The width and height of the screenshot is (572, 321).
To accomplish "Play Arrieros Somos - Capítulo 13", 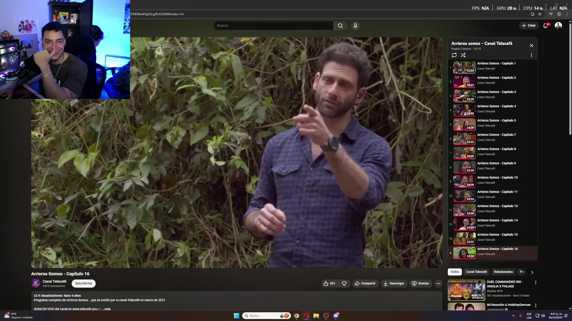I will click(x=493, y=210).
